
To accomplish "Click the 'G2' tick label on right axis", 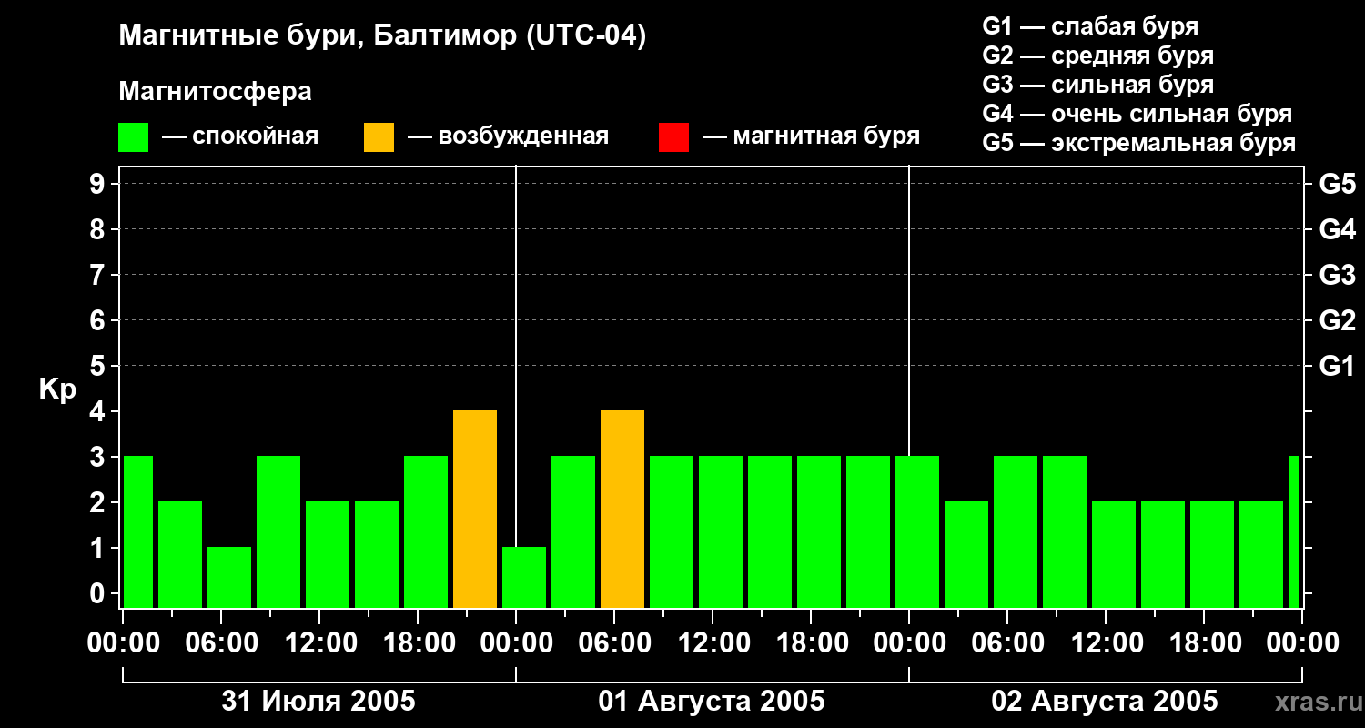I will (x=1337, y=320).
